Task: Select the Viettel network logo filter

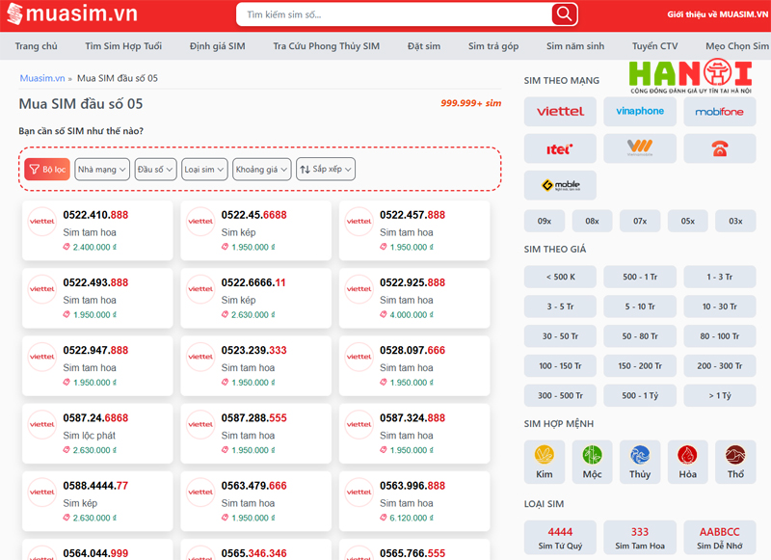Action: [x=560, y=112]
